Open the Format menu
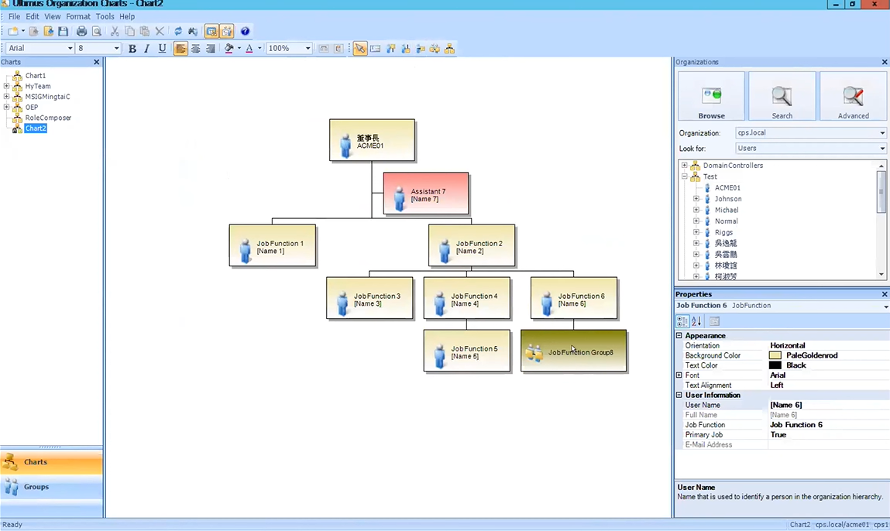This screenshot has width=890, height=531. coord(77,16)
